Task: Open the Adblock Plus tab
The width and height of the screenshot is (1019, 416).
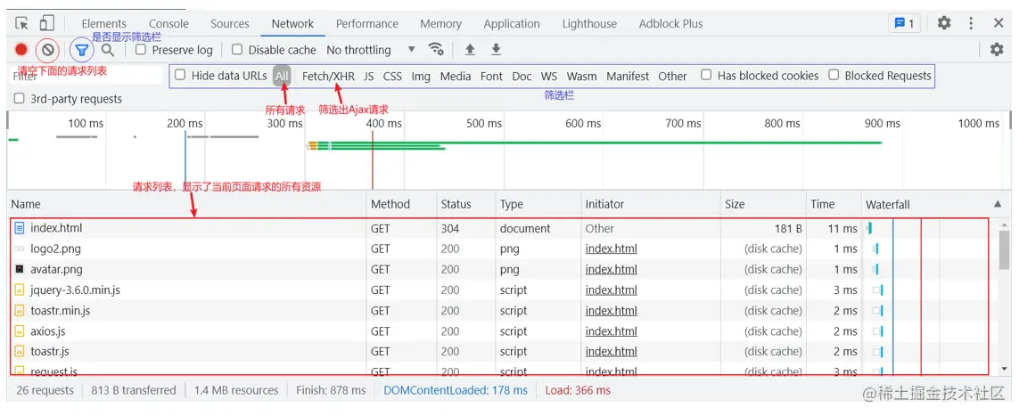Action: click(670, 23)
